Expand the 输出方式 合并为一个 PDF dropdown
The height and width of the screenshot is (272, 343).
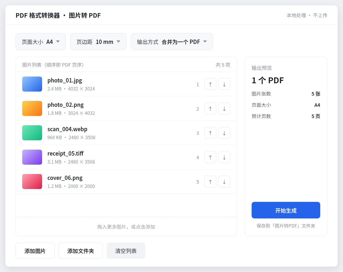(172, 41)
